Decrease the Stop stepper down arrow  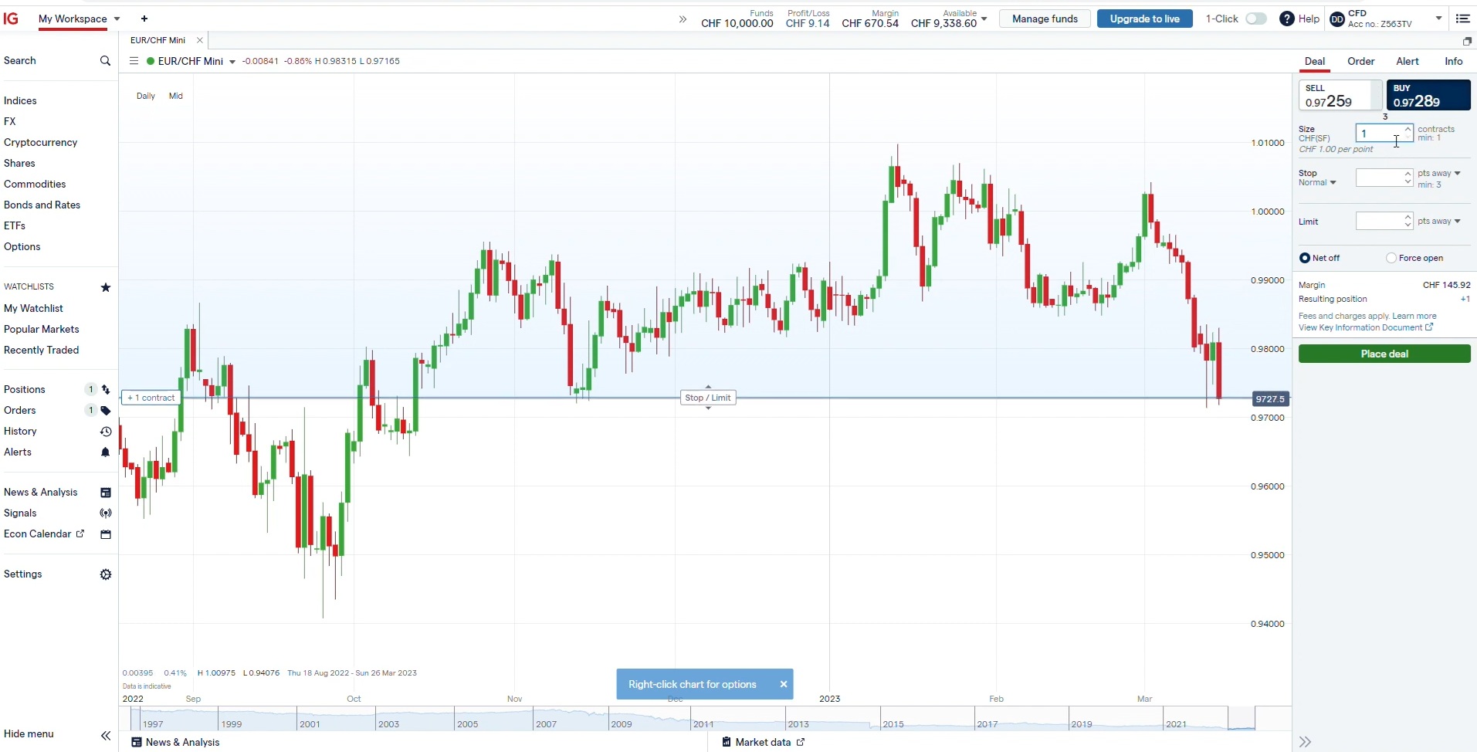(1408, 182)
